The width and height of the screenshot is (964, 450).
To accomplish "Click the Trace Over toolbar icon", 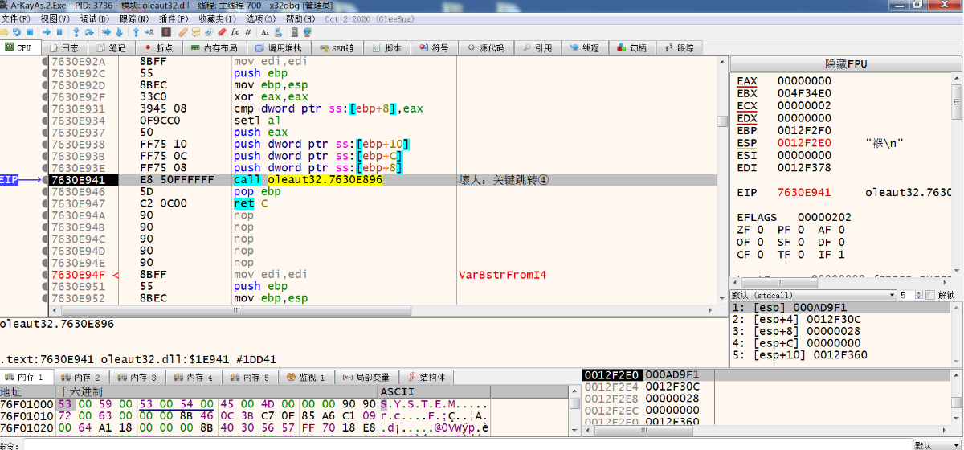I will [119, 32].
